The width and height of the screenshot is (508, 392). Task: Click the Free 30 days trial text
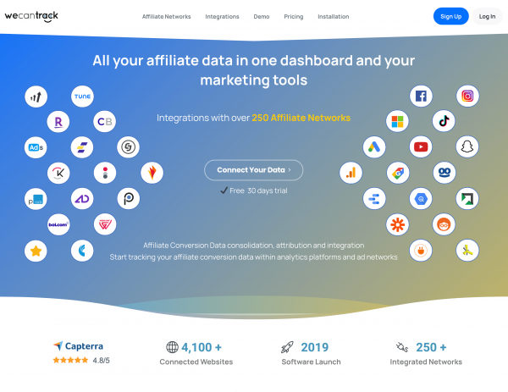(x=254, y=190)
